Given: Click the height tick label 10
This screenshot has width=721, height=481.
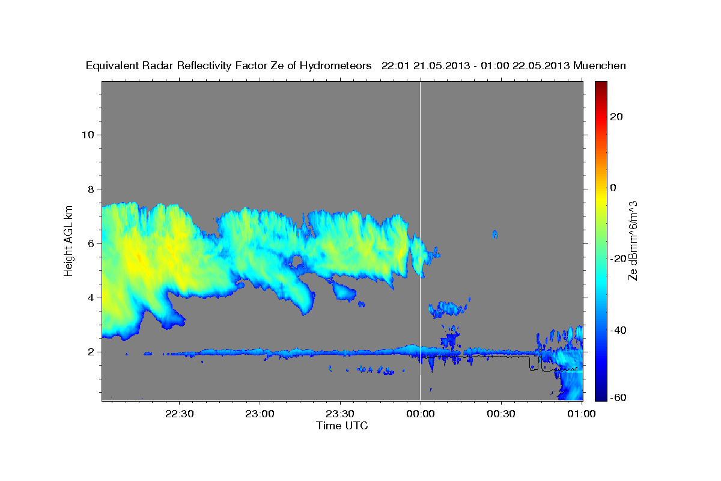Looking at the screenshot, I should (x=87, y=135).
